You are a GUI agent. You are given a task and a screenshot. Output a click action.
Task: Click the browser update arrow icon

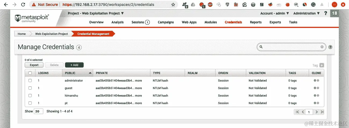(343, 5)
